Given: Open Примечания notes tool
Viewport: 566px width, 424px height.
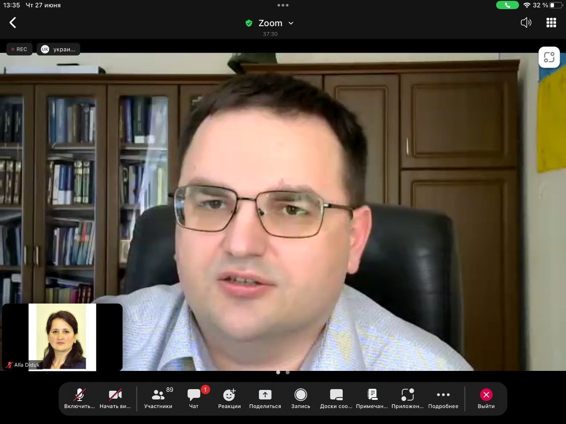Looking at the screenshot, I should coord(372,399).
